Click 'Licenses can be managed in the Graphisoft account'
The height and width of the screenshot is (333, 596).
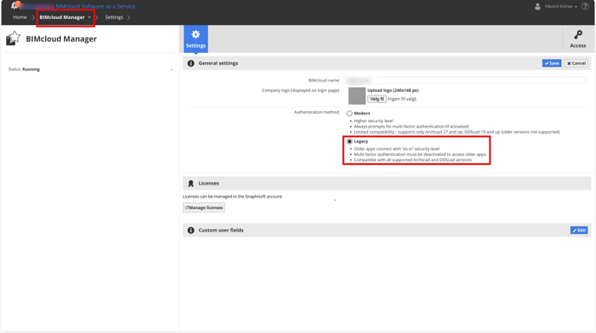pyautogui.click(x=232, y=197)
